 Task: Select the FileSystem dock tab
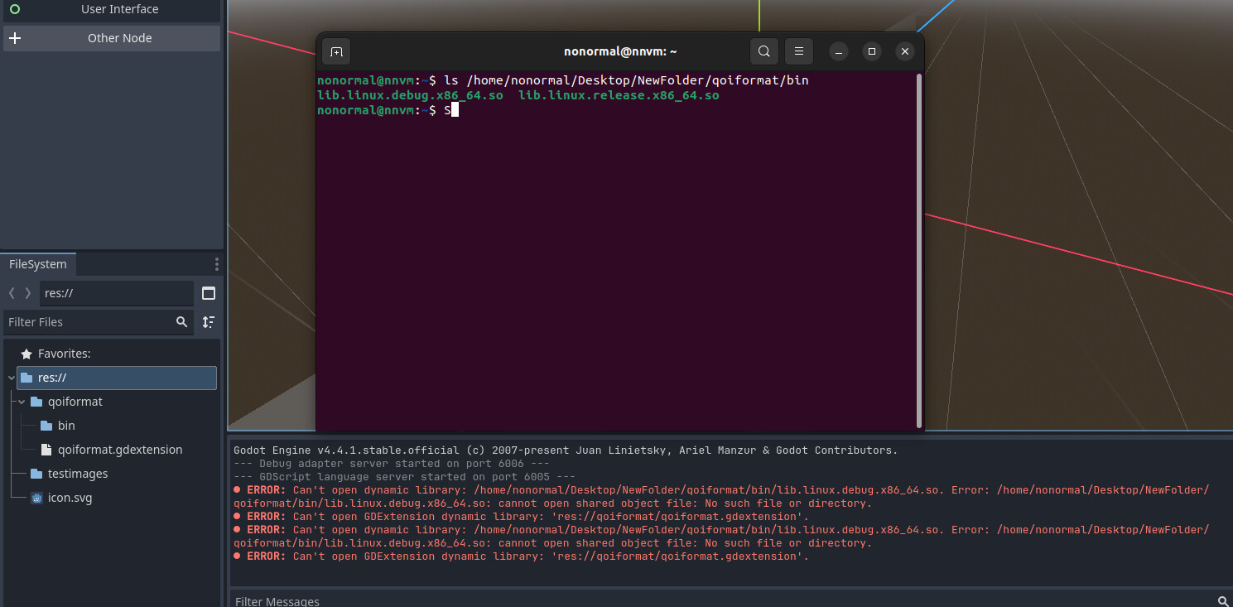(38, 264)
